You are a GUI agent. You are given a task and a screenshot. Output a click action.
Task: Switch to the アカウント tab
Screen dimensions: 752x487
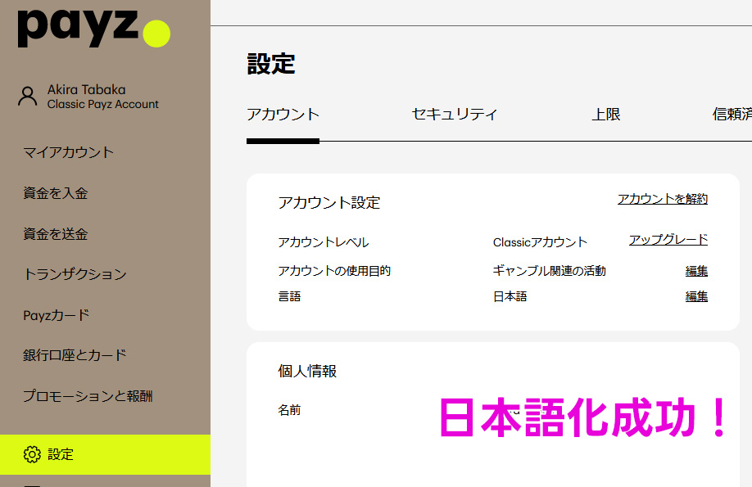coord(283,114)
